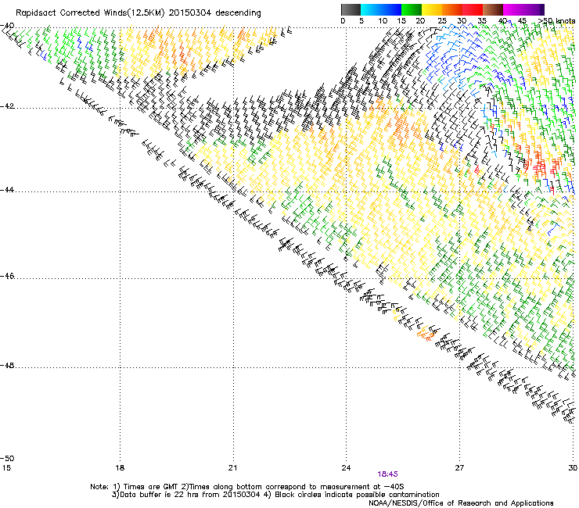Click the 'Data buffer is 22 hrs' footnote line
The height and width of the screenshot is (508, 579).
click(275, 495)
